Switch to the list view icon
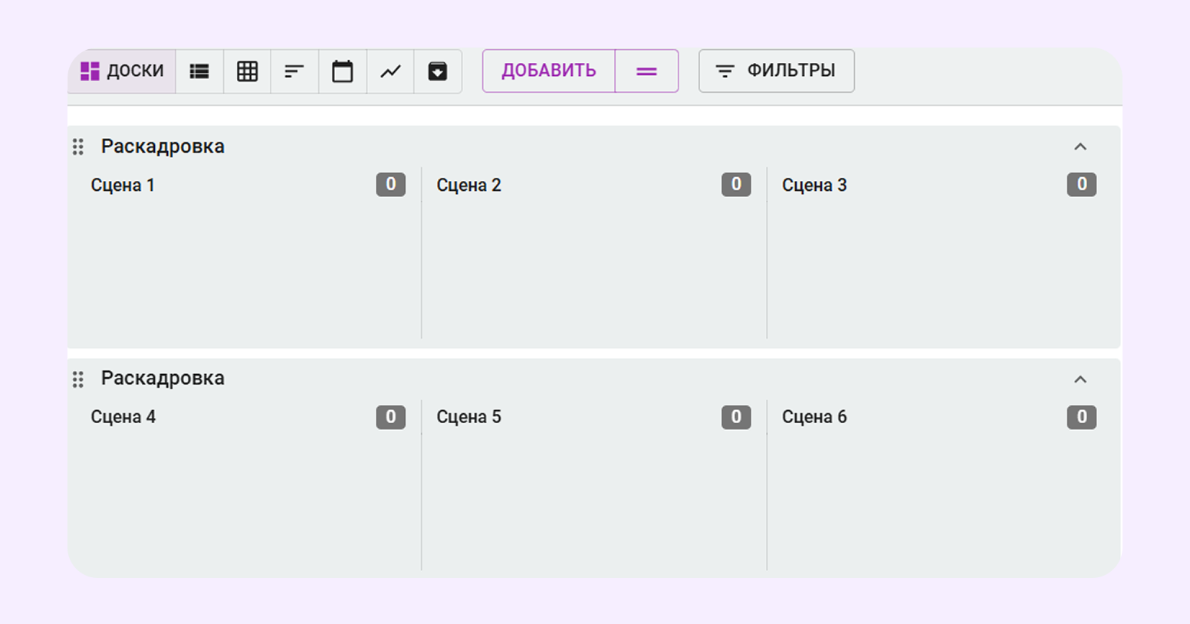The width and height of the screenshot is (1190, 624). 199,71
